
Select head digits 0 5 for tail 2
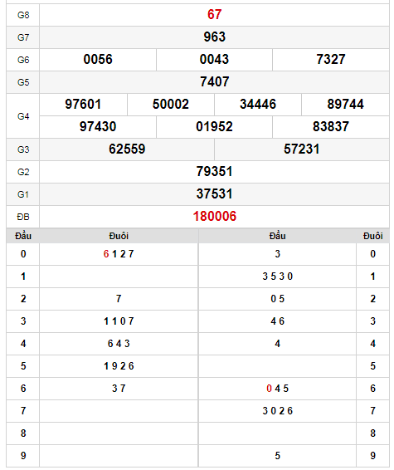click(x=278, y=299)
